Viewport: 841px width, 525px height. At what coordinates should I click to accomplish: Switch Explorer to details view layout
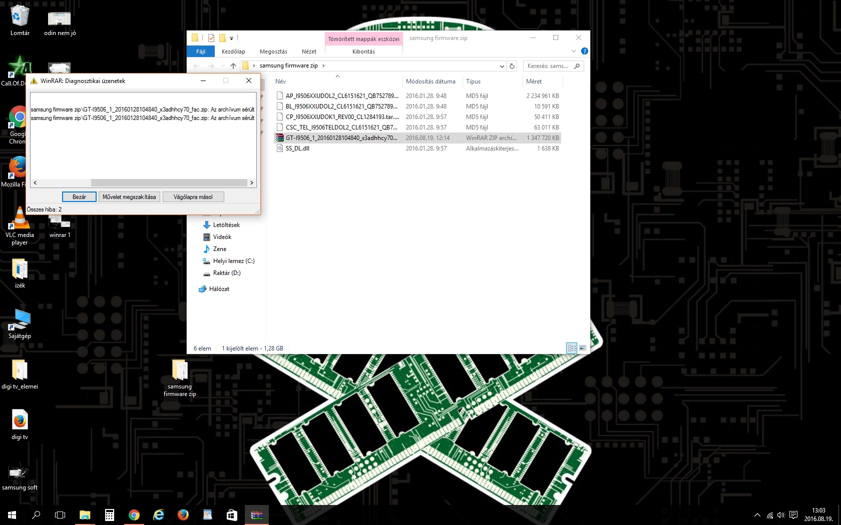coord(572,348)
